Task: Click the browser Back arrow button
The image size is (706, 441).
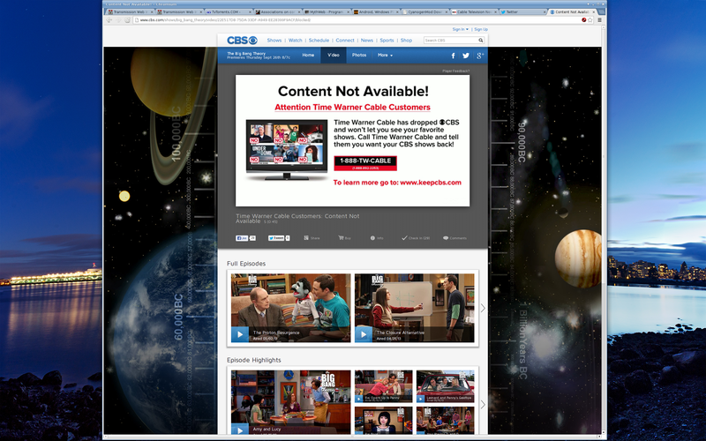Action: click(x=109, y=20)
